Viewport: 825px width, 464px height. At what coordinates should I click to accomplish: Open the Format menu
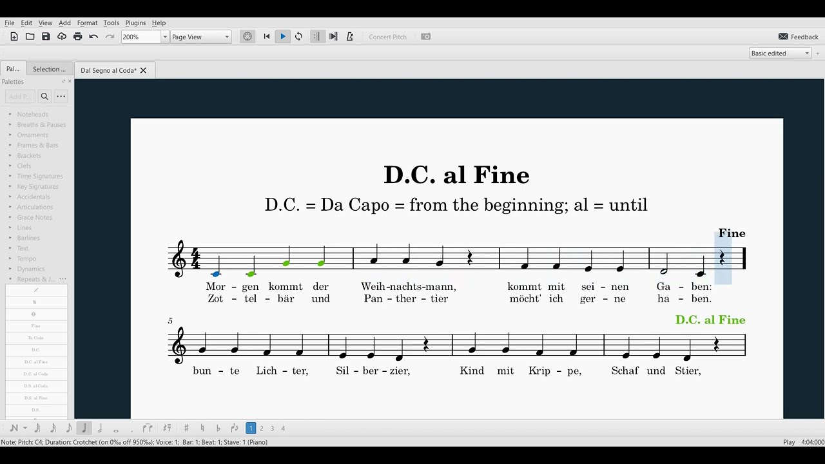87,23
